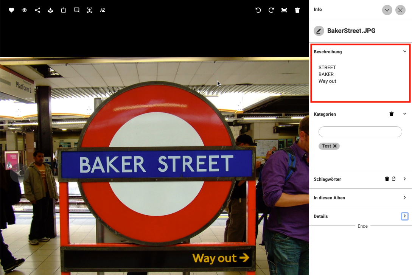Select the Test category chip
The width and height of the screenshot is (412, 275).
(329, 146)
